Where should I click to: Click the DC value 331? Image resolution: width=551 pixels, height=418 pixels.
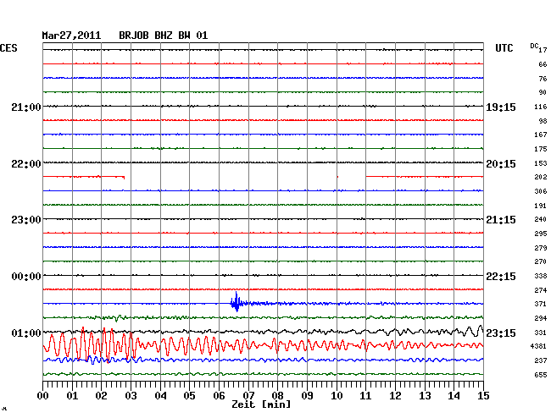541,333
